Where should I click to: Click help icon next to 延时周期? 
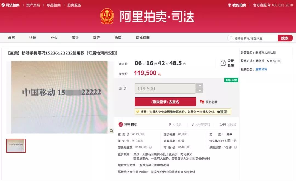tap(235, 147)
